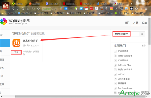Open Fvd Downloader in hot list
This screenshot has height=98, width=151.
[x=126, y=88]
